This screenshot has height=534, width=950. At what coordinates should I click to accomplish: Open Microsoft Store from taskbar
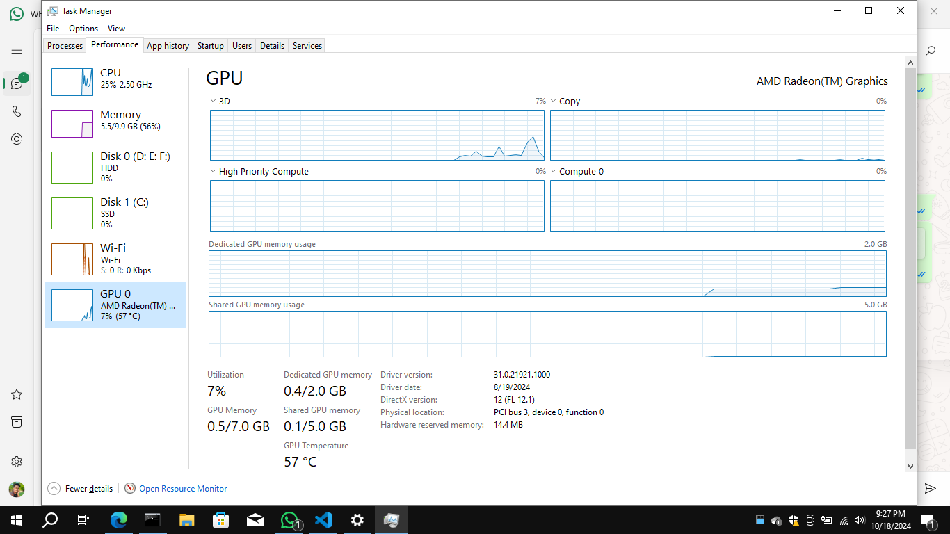[x=221, y=520]
